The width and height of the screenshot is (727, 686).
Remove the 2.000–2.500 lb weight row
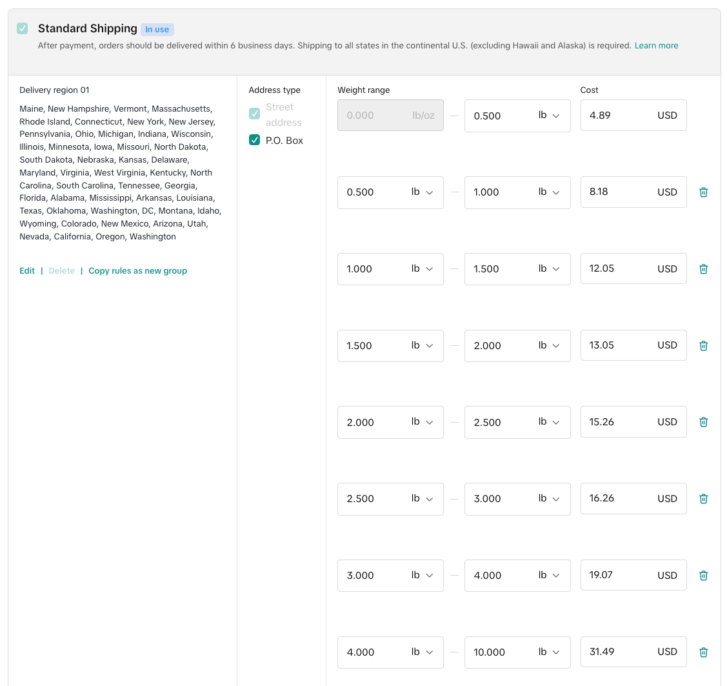703,422
